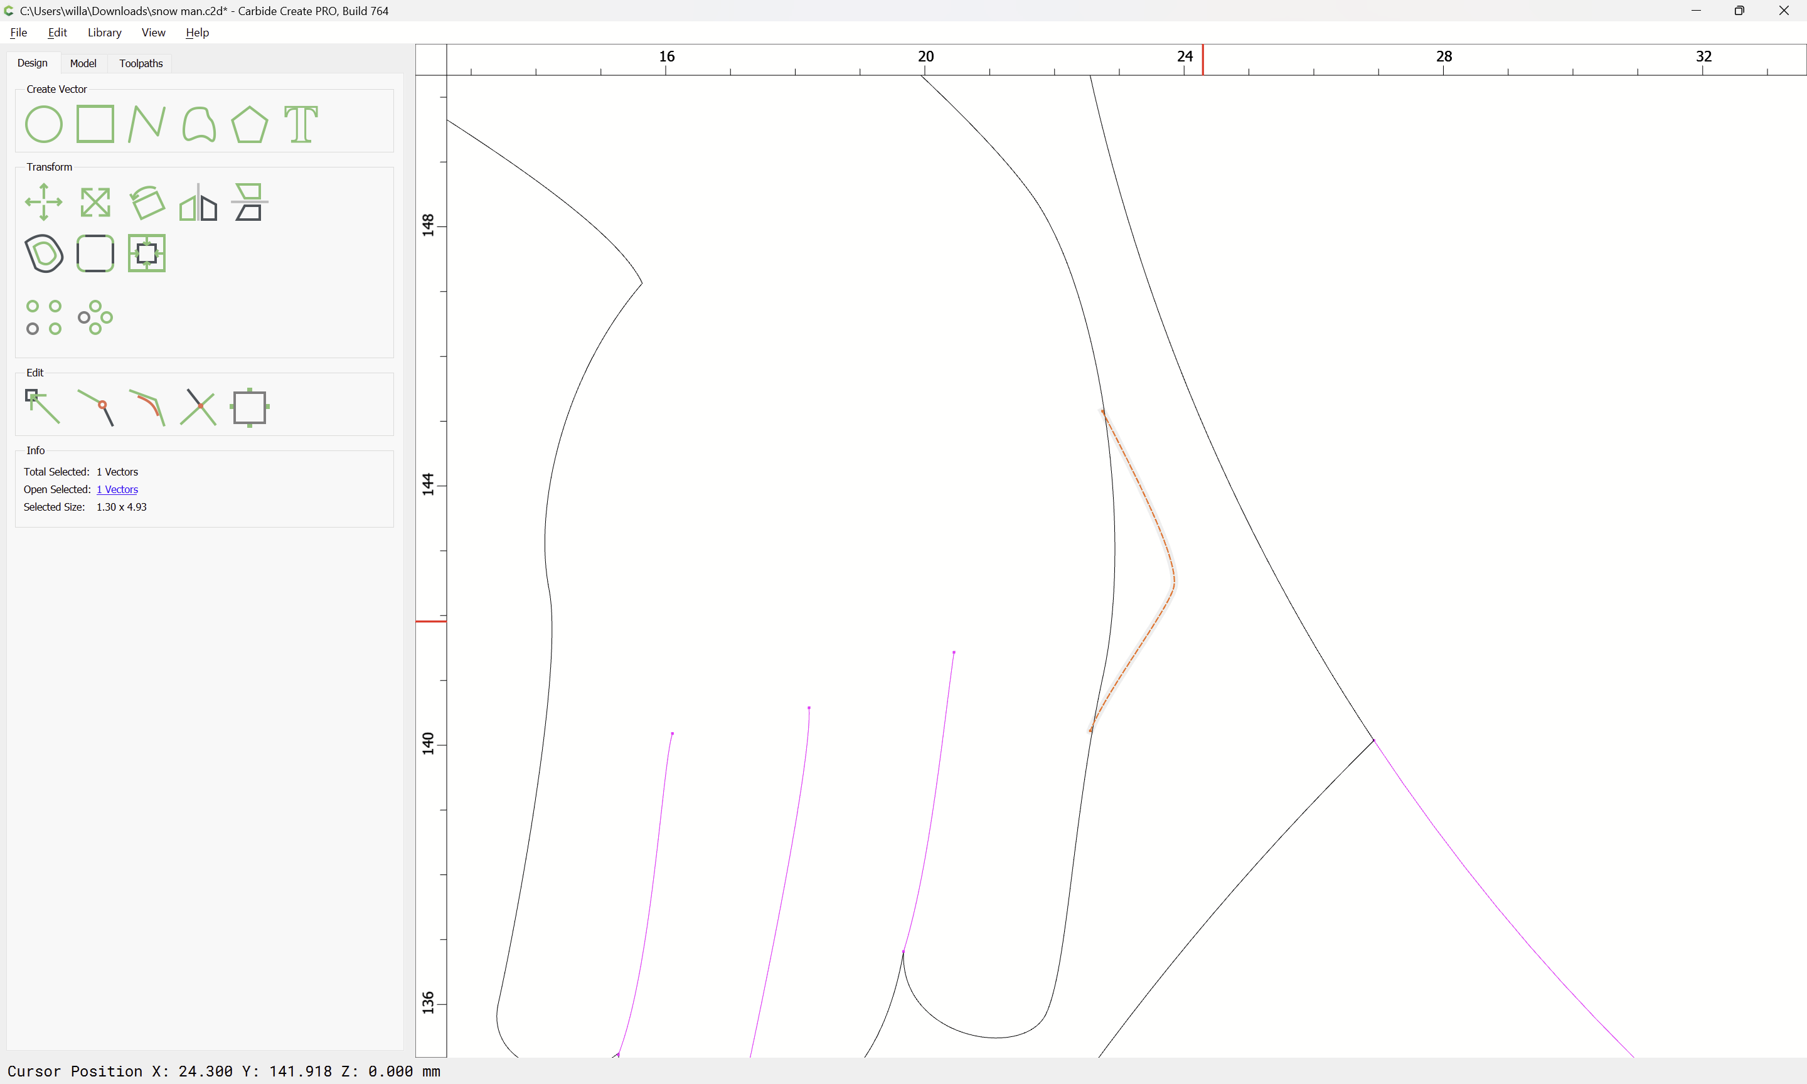
Task: Select the Circle vector tool
Action: (44, 124)
